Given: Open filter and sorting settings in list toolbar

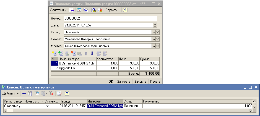Looking at the screenshot, I should tap(30, 93).
